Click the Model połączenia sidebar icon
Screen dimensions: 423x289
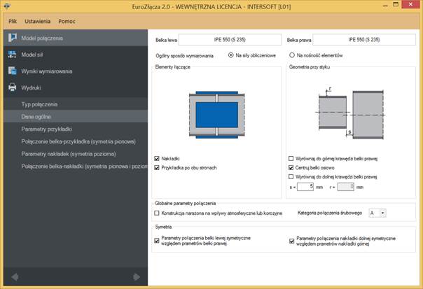[x=12, y=38]
